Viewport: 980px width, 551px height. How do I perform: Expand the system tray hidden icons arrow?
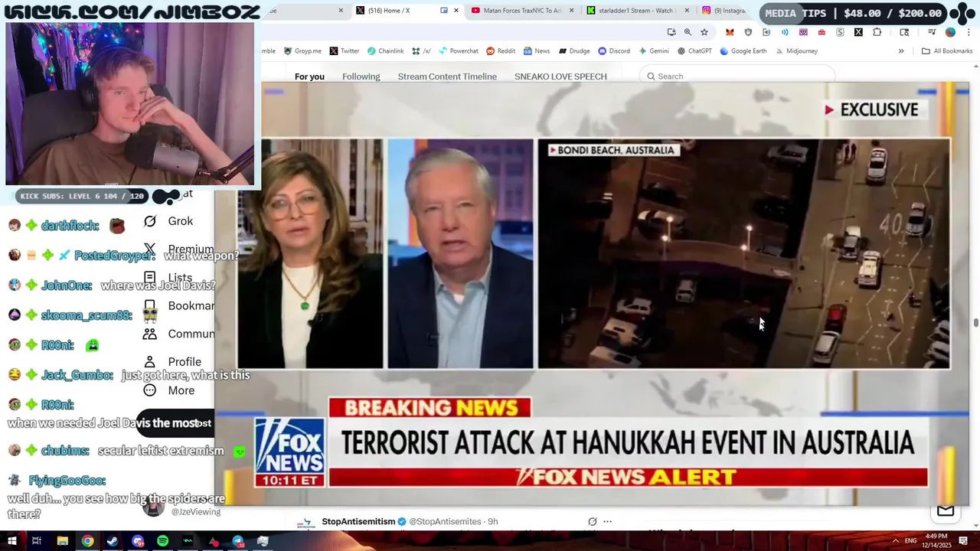[895, 541]
